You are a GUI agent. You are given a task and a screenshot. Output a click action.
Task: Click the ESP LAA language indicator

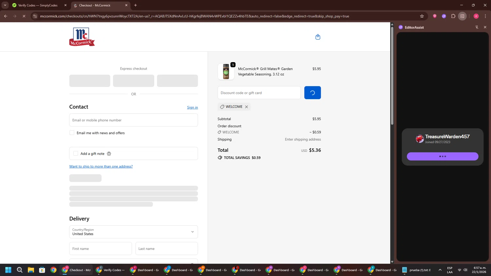point(450,270)
